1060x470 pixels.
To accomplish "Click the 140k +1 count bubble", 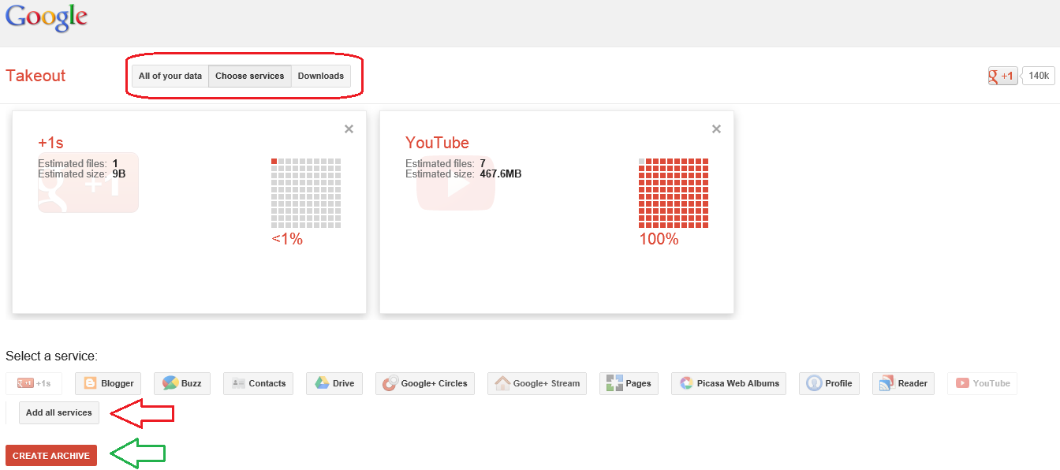I will click(1038, 76).
